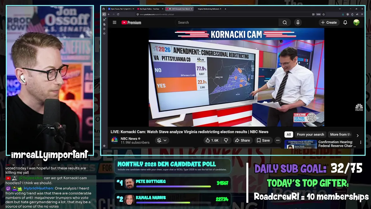Click the browser sidebar AI sparkle icon

[104, 20]
